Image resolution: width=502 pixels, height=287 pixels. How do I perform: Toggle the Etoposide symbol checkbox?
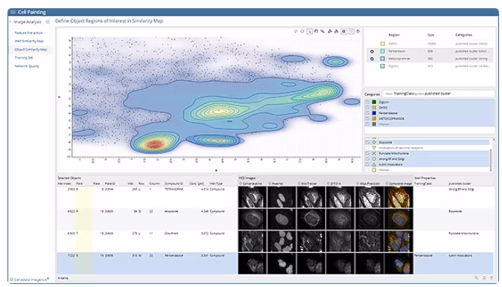pyautogui.click(x=367, y=142)
